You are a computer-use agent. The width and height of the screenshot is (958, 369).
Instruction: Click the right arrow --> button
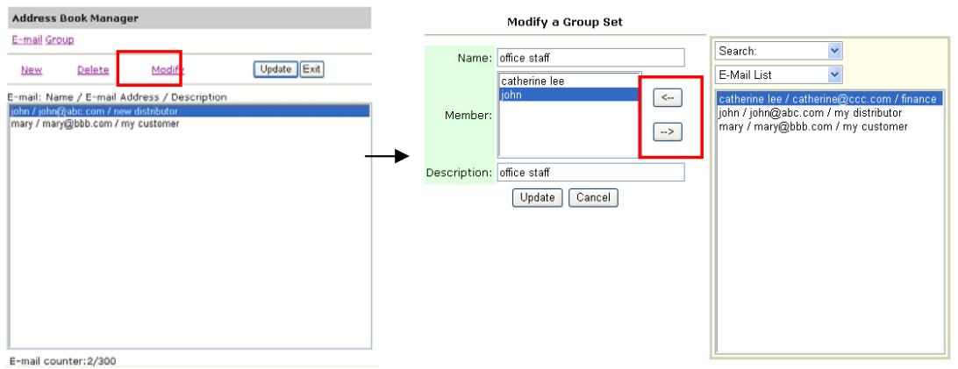point(667,131)
